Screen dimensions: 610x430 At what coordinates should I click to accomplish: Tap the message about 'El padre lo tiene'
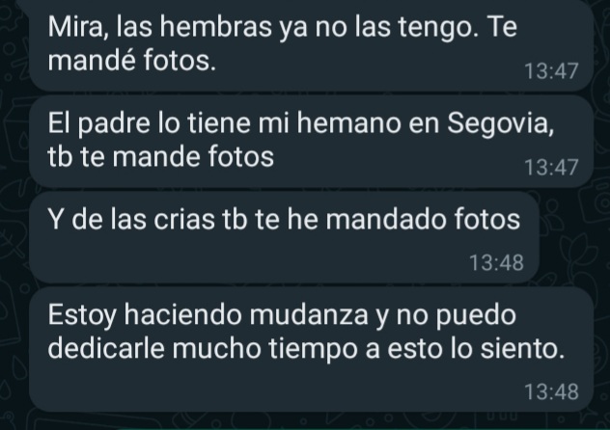click(311, 141)
